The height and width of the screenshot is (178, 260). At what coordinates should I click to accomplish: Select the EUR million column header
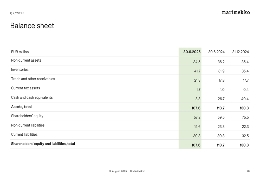click(20, 52)
